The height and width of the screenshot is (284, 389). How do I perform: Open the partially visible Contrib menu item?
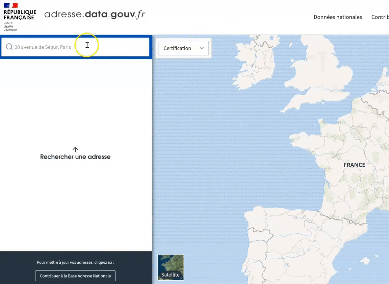[380, 17]
